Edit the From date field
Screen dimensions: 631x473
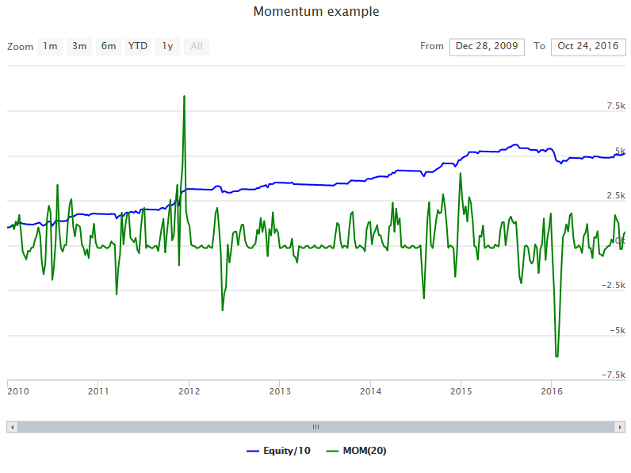click(487, 47)
